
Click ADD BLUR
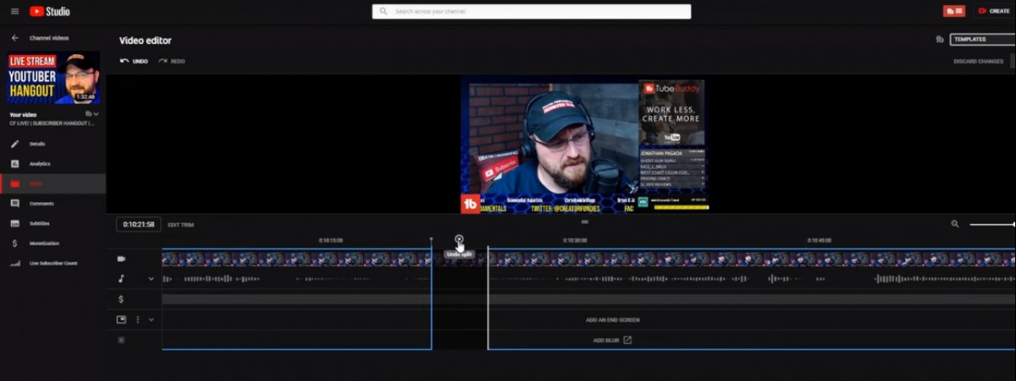[612, 340]
